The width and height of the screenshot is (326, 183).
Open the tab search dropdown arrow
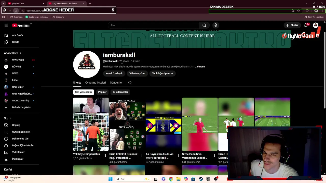pyautogui.click(x=3, y=4)
